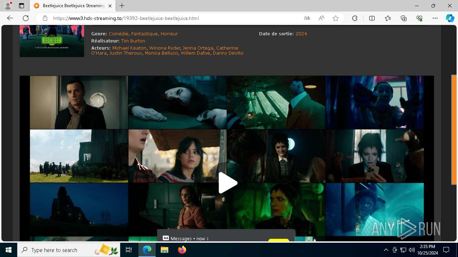
Task: Open the notification center icon
Action: 446,250
